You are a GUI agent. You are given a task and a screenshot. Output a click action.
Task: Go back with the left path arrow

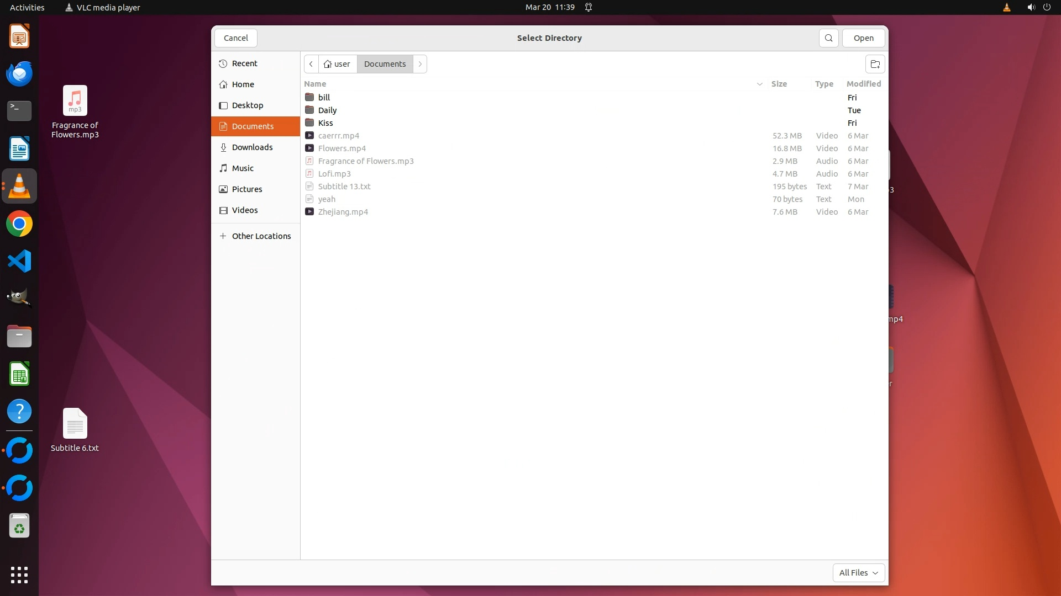pos(311,64)
